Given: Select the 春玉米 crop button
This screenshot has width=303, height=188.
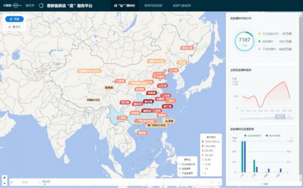Looking at the screenshot, I should [x=15, y=27].
